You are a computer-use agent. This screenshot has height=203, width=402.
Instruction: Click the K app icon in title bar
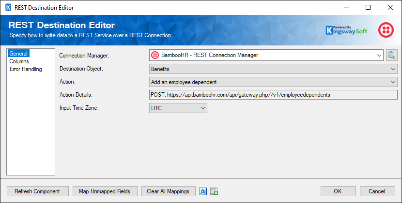(8, 7)
